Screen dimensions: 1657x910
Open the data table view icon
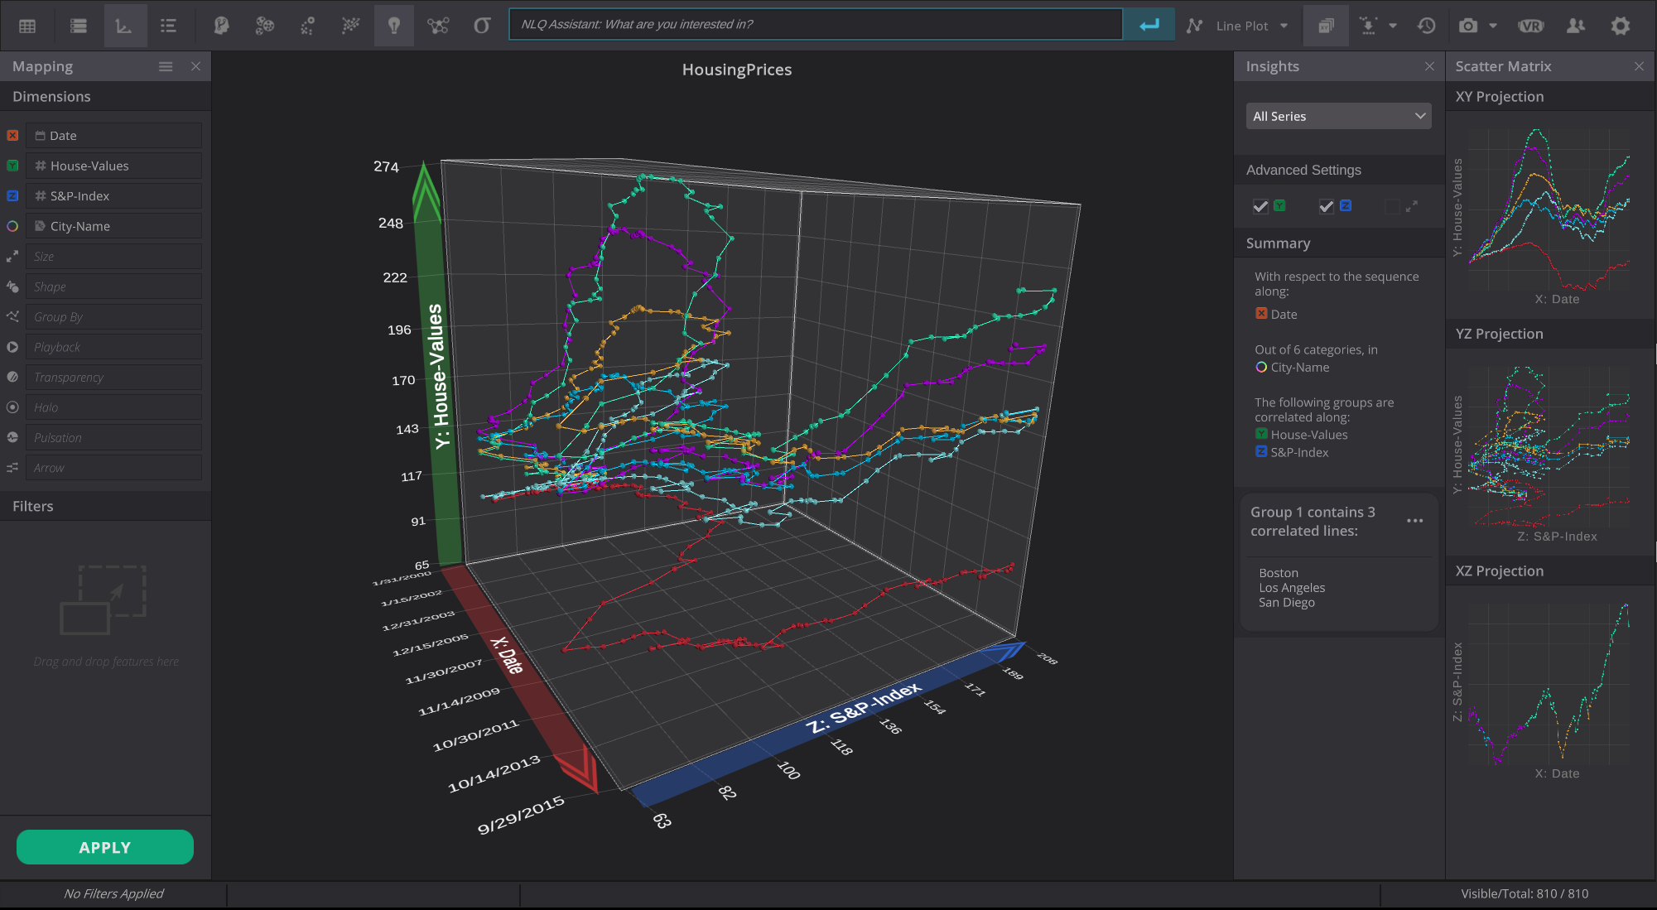(x=27, y=26)
